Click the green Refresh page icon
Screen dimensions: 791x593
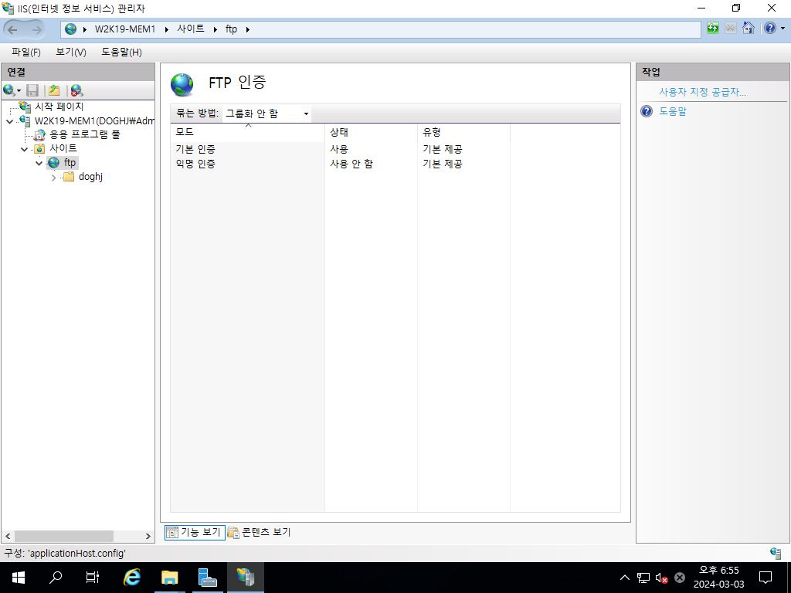click(713, 29)
